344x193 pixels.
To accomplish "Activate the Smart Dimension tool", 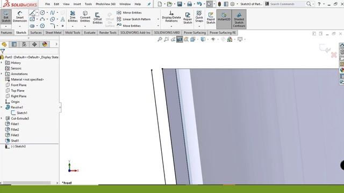I will 20,17.
